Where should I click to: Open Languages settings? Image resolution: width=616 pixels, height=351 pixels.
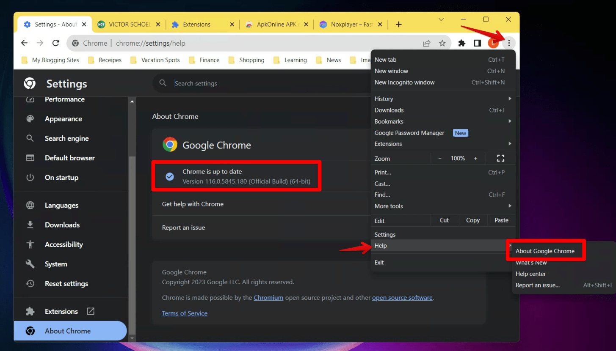click(x=61, y=206)
